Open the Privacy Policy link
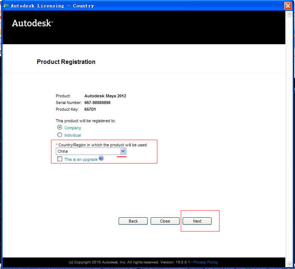This screenshot has width=295, height=269. click(206, 262)
